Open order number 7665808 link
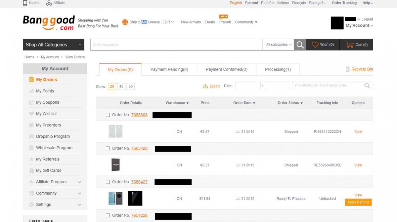397x222 pixels. (139, 115)
